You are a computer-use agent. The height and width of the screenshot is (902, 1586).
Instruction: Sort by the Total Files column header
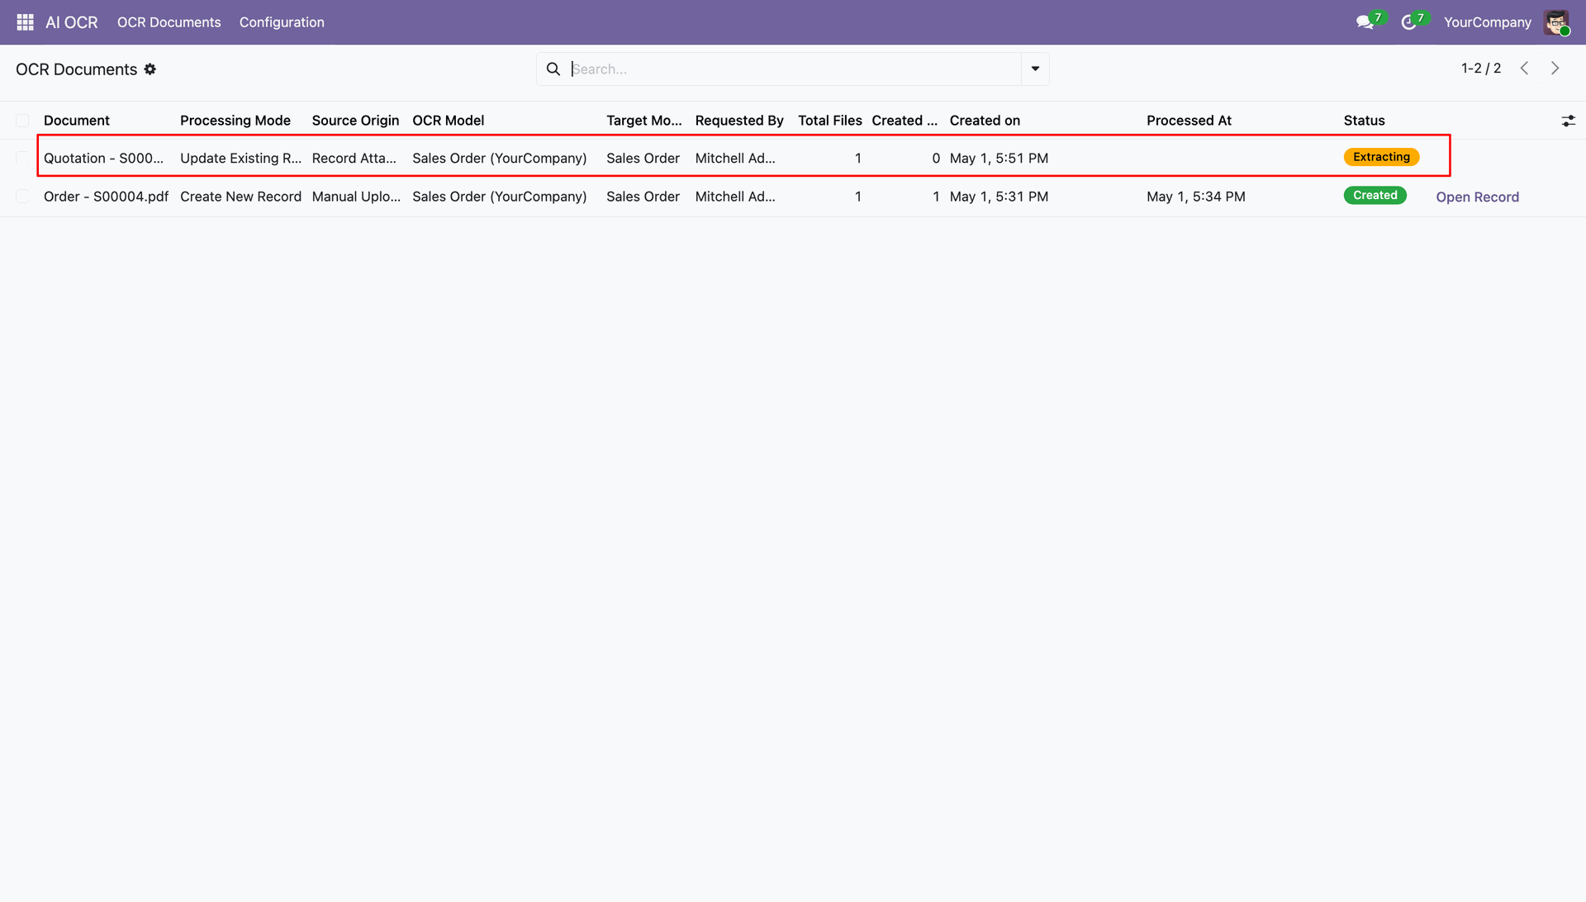coord(829,121)
